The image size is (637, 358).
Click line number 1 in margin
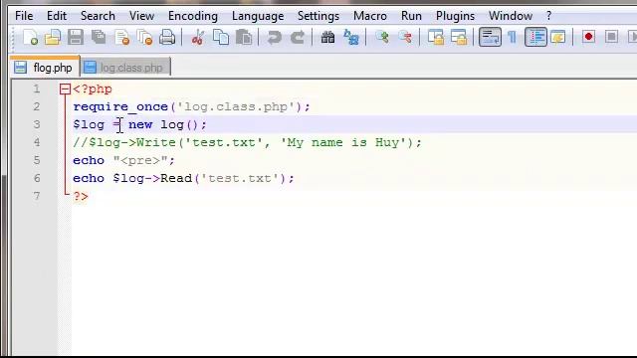(37, 89)
